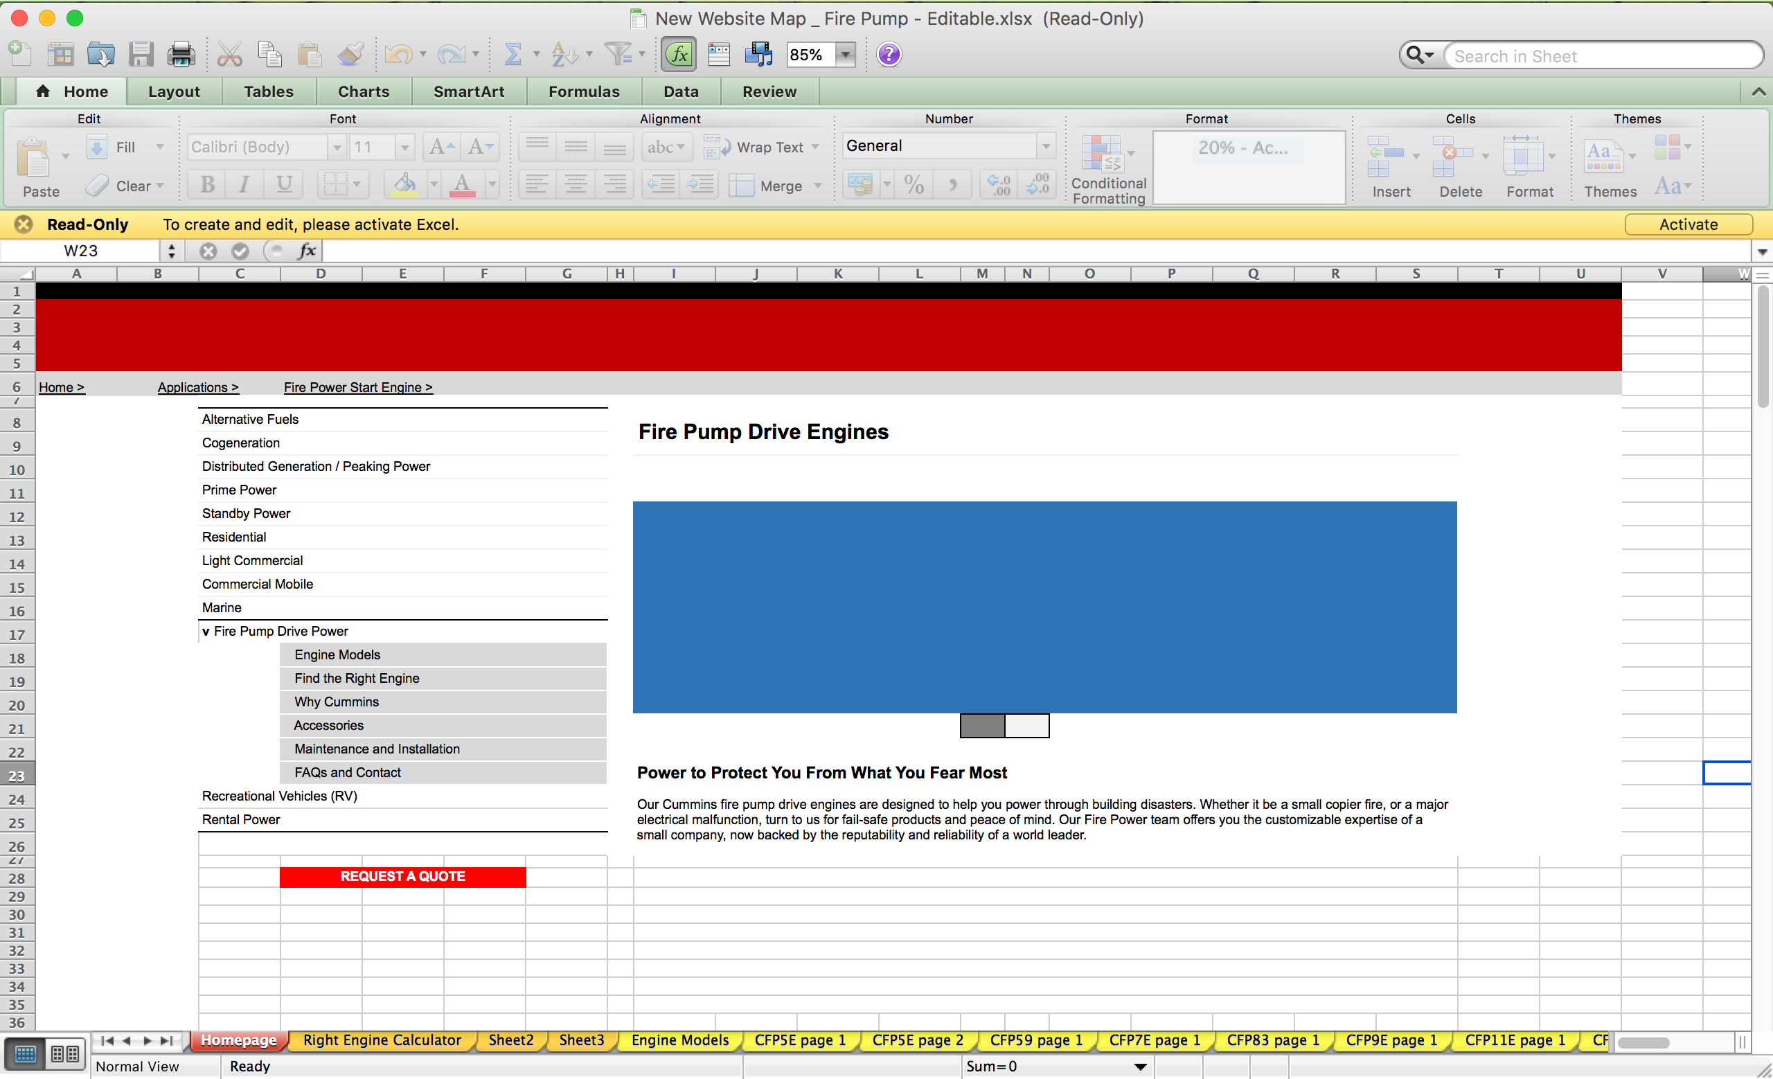This screenshot has width=1773, height=1079.
Task: Toggle Underline formatting
Action: pyautogui.click(x=283, y=185)
